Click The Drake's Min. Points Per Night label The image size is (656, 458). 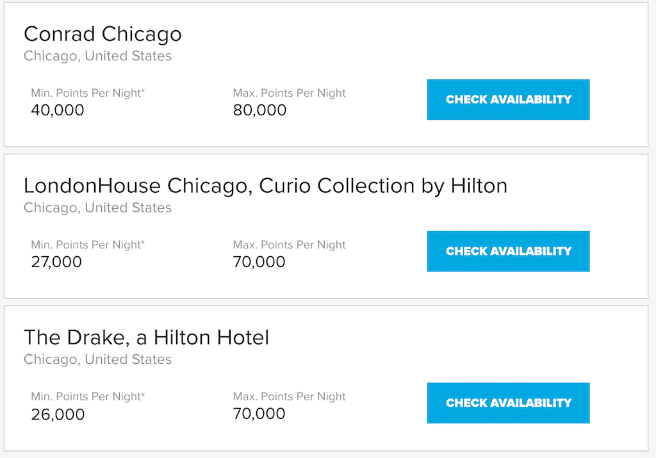coord(88,397)
